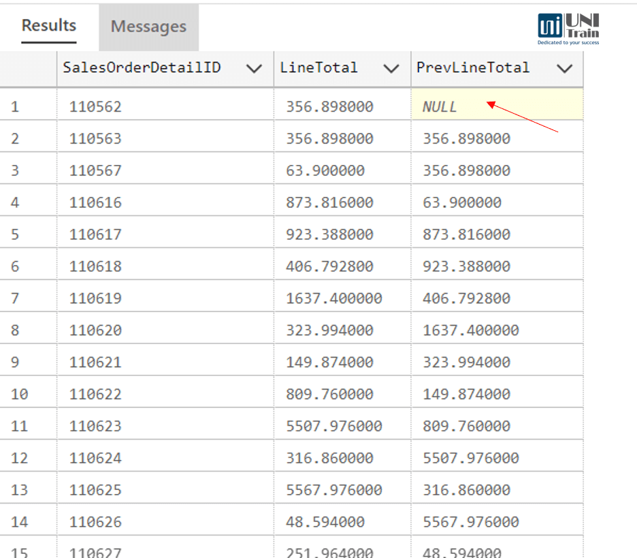Select the LineTotal column header
This screenshot has width=637, height=558.
[x=342, y=68]
